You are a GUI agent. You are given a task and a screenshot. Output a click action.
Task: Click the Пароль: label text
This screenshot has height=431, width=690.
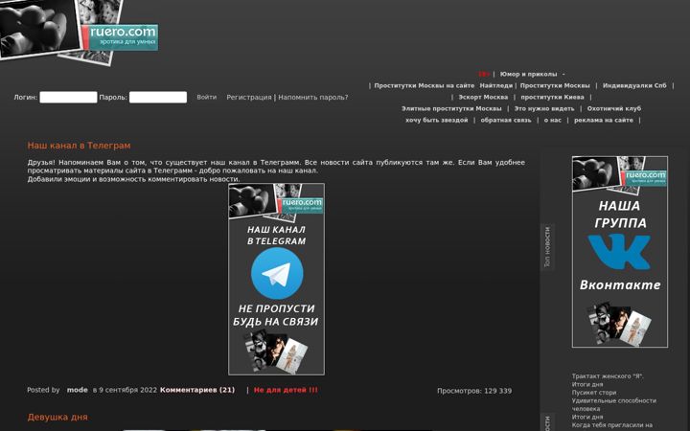113,97
